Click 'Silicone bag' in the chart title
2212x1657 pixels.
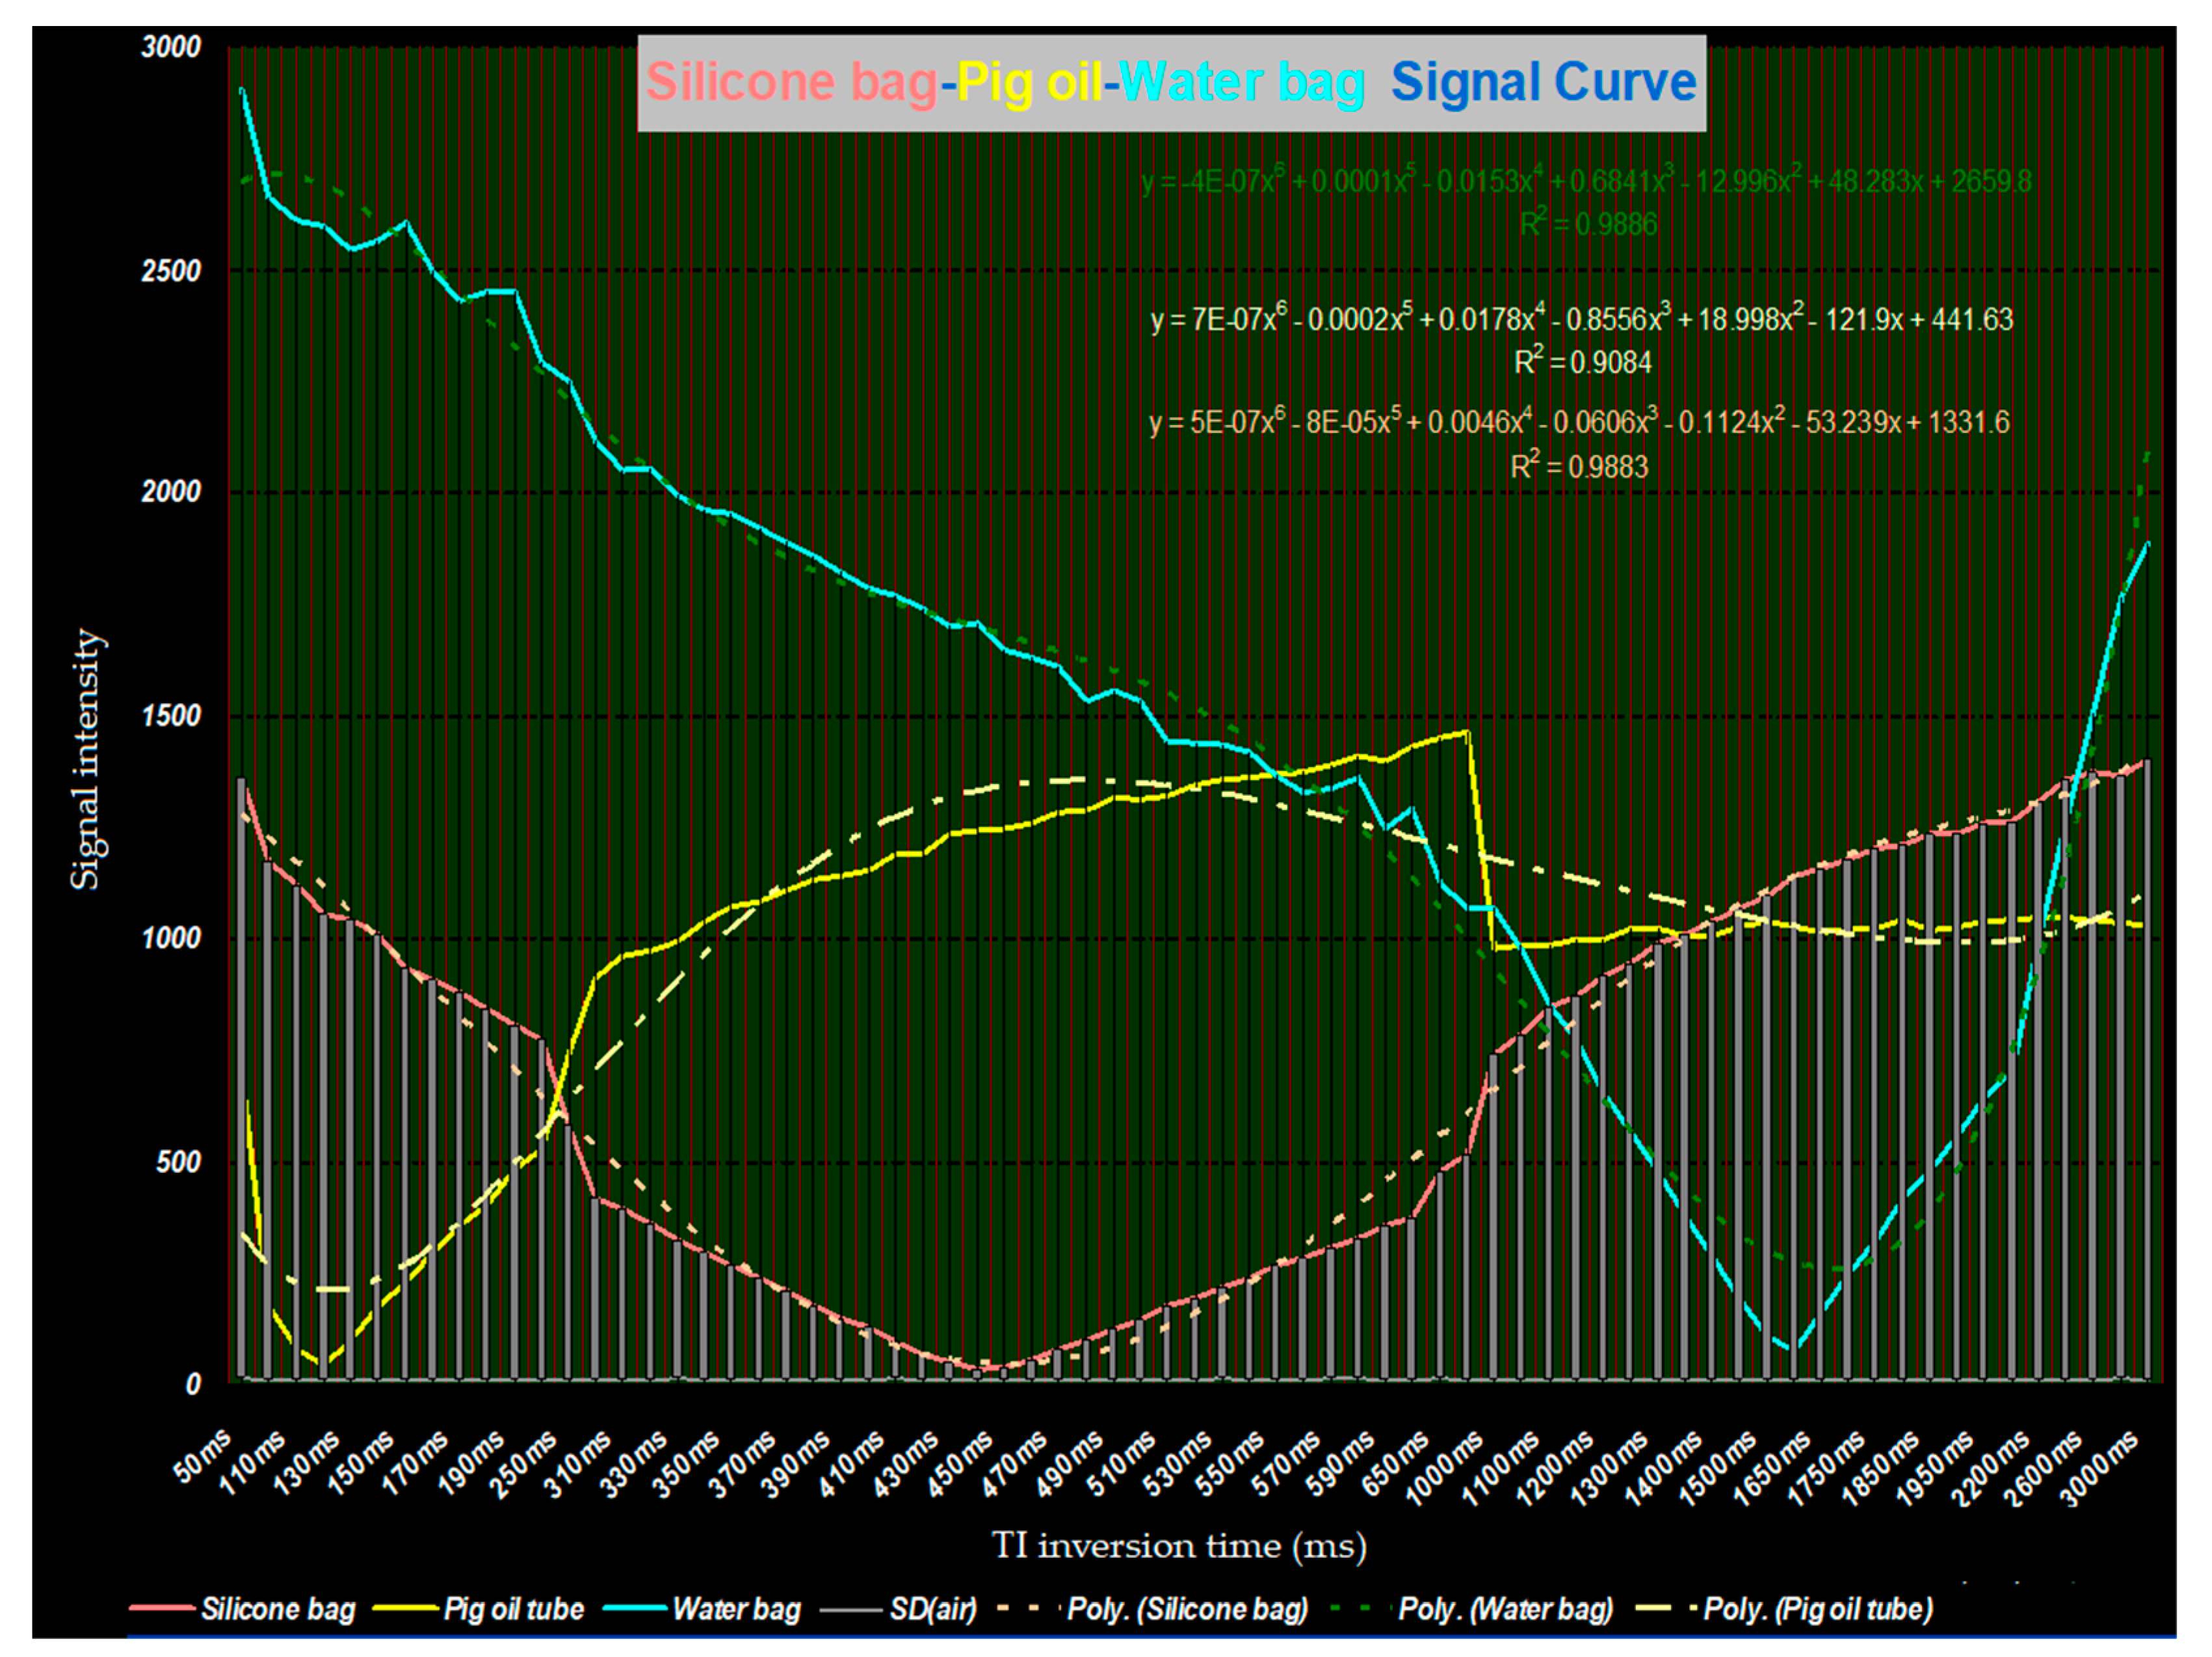(791, 82)
